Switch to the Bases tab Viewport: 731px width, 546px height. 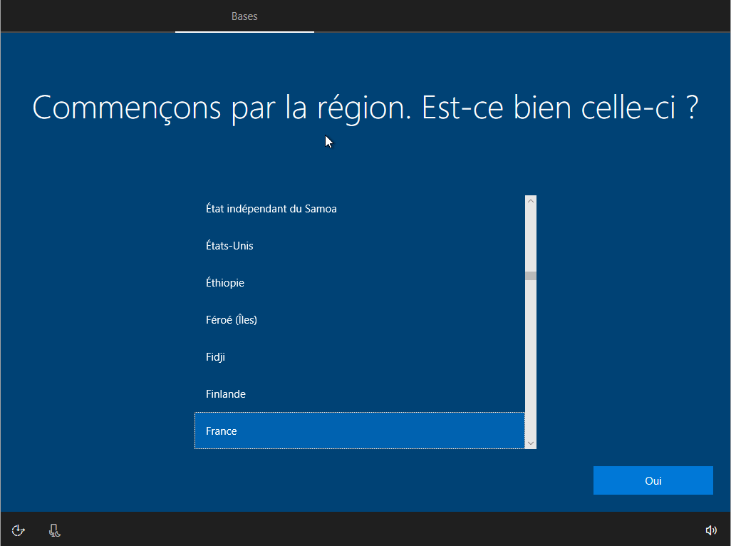point(244,16)
